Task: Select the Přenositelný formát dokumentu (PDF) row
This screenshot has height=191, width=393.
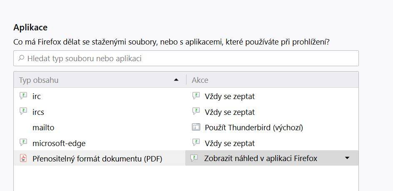Action: [186, 158]
